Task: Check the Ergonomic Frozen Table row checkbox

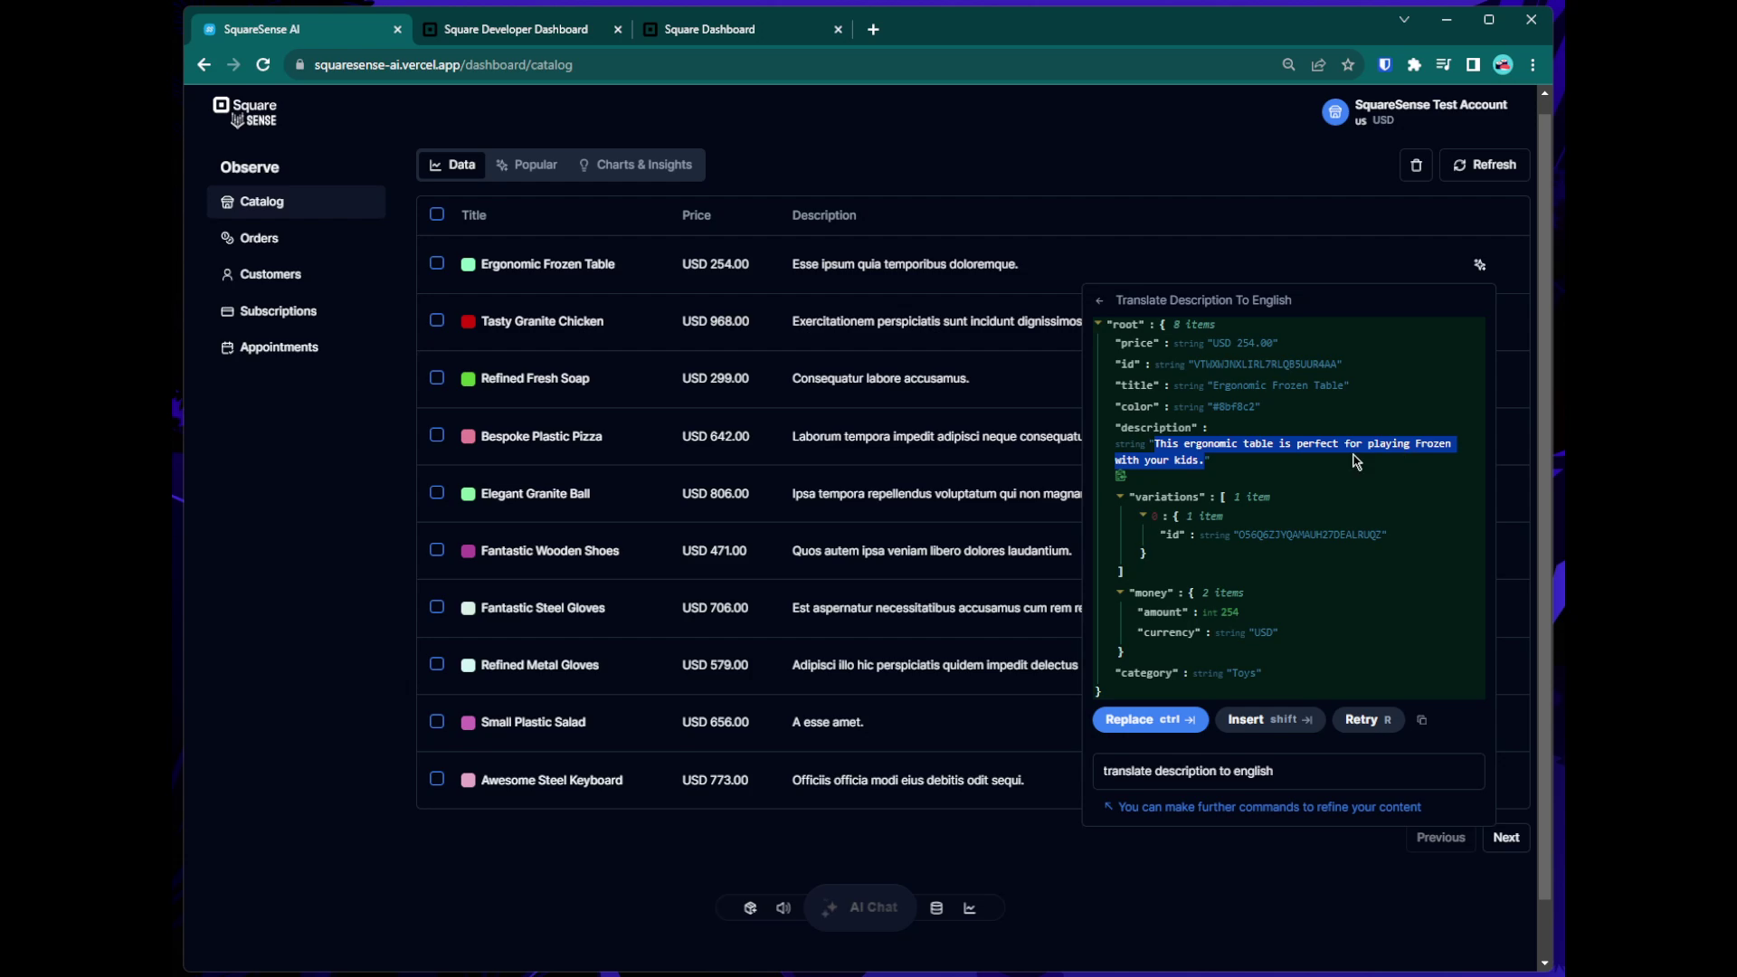Action: [437, 263]
